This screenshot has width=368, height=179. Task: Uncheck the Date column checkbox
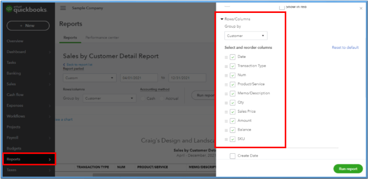tap(233, 57)
